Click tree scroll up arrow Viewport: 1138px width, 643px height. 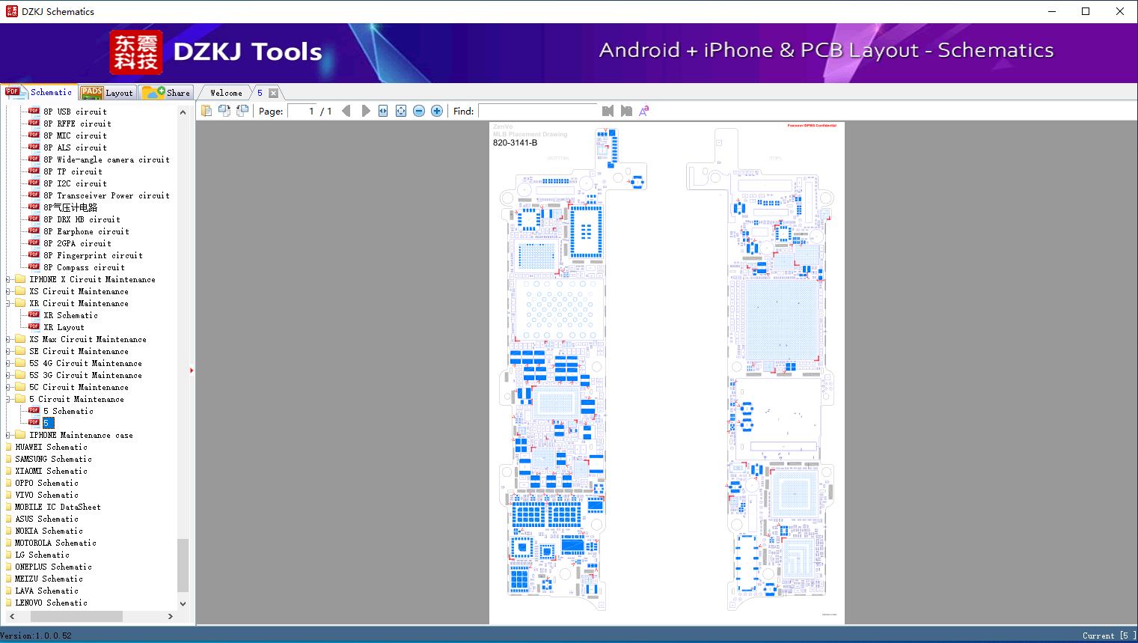[x=183, y=112]
